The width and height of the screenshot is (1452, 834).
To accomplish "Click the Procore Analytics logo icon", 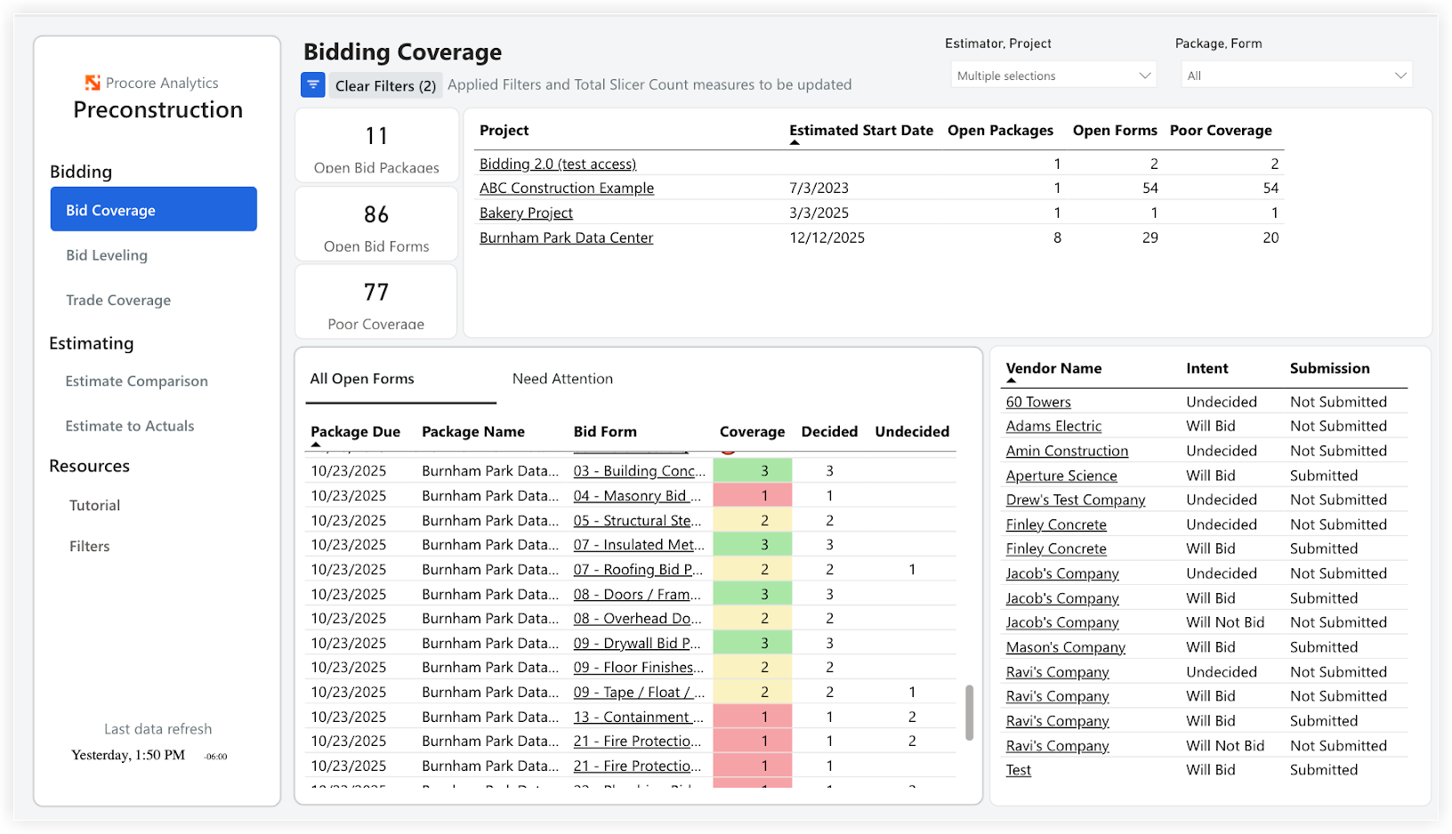I will pyautogui.click(x=93, y=82).
